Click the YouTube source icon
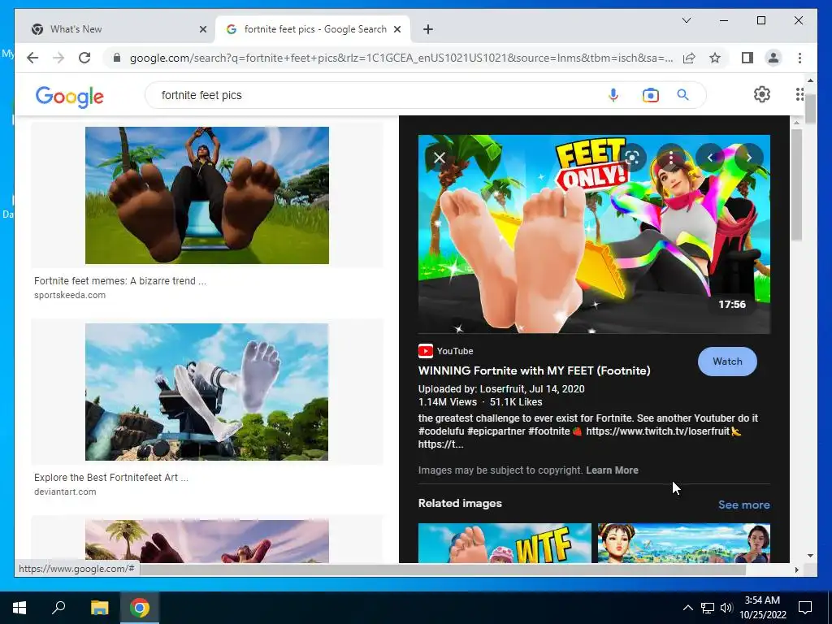Image resolution: width=832 pixels, height=624 pixels. (426, 351)
